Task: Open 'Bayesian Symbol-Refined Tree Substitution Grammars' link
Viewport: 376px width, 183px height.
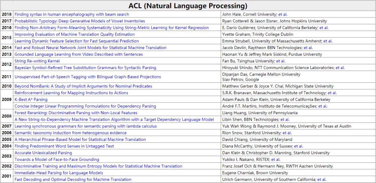Action: (85, 68)
